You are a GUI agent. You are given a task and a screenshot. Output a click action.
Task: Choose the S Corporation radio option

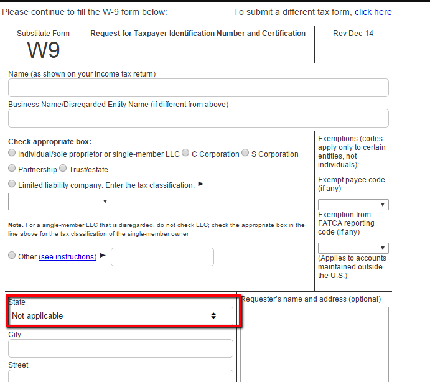[245, 153]
